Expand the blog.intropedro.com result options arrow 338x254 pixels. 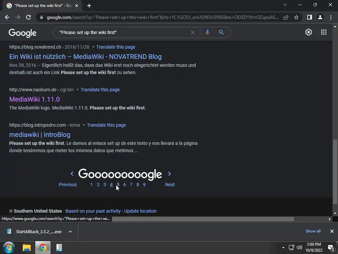[x=84, y=125]
